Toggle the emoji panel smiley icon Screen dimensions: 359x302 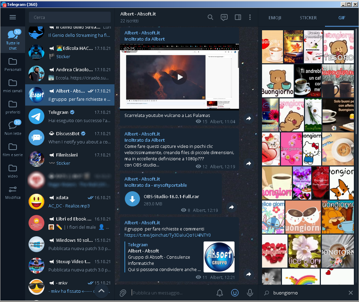tap(235, 293)
